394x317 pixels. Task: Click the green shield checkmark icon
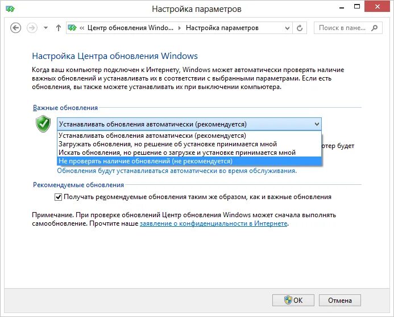(43, 124)
